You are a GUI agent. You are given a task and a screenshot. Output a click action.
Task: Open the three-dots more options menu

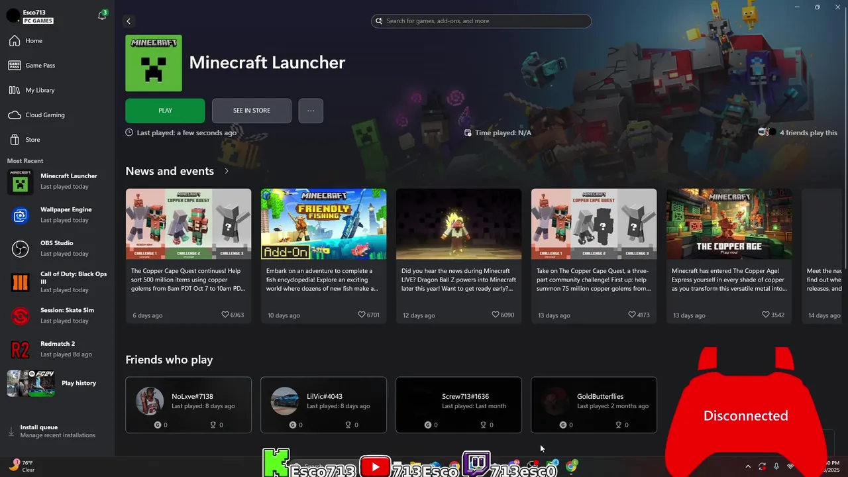311,111
